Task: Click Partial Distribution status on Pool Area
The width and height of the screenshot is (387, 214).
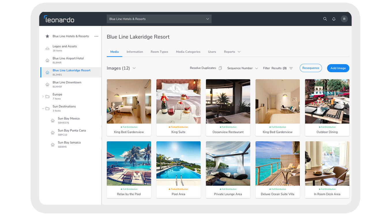Action: tap(179, 189)
